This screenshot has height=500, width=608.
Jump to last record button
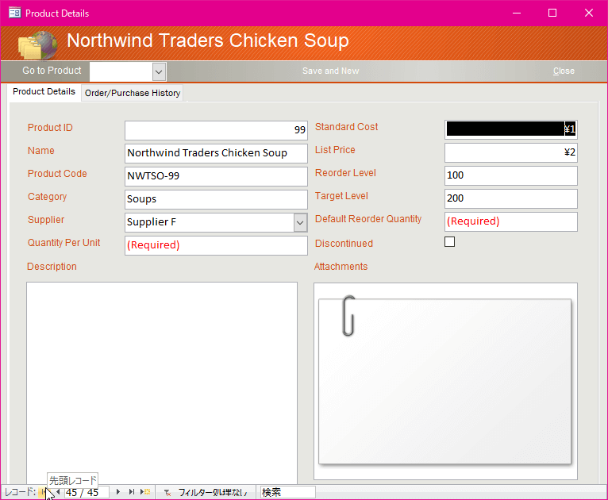point(132,492)
